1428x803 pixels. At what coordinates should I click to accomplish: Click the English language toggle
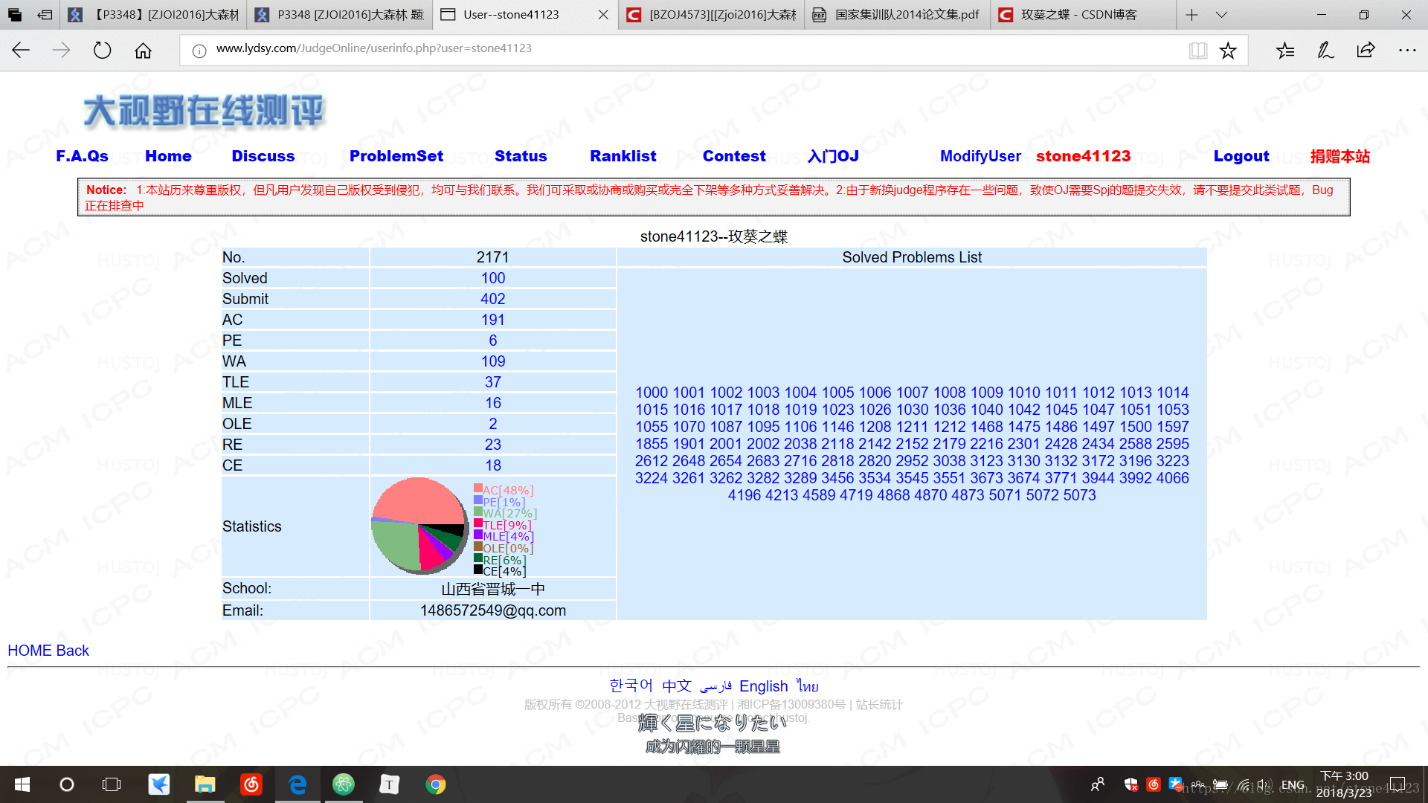[x=765, y=686]
